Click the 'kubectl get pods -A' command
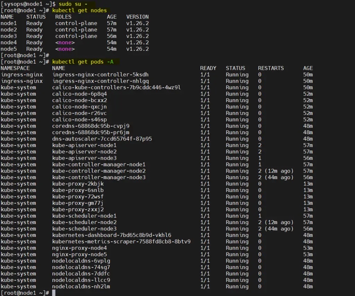 coord(86,62)
